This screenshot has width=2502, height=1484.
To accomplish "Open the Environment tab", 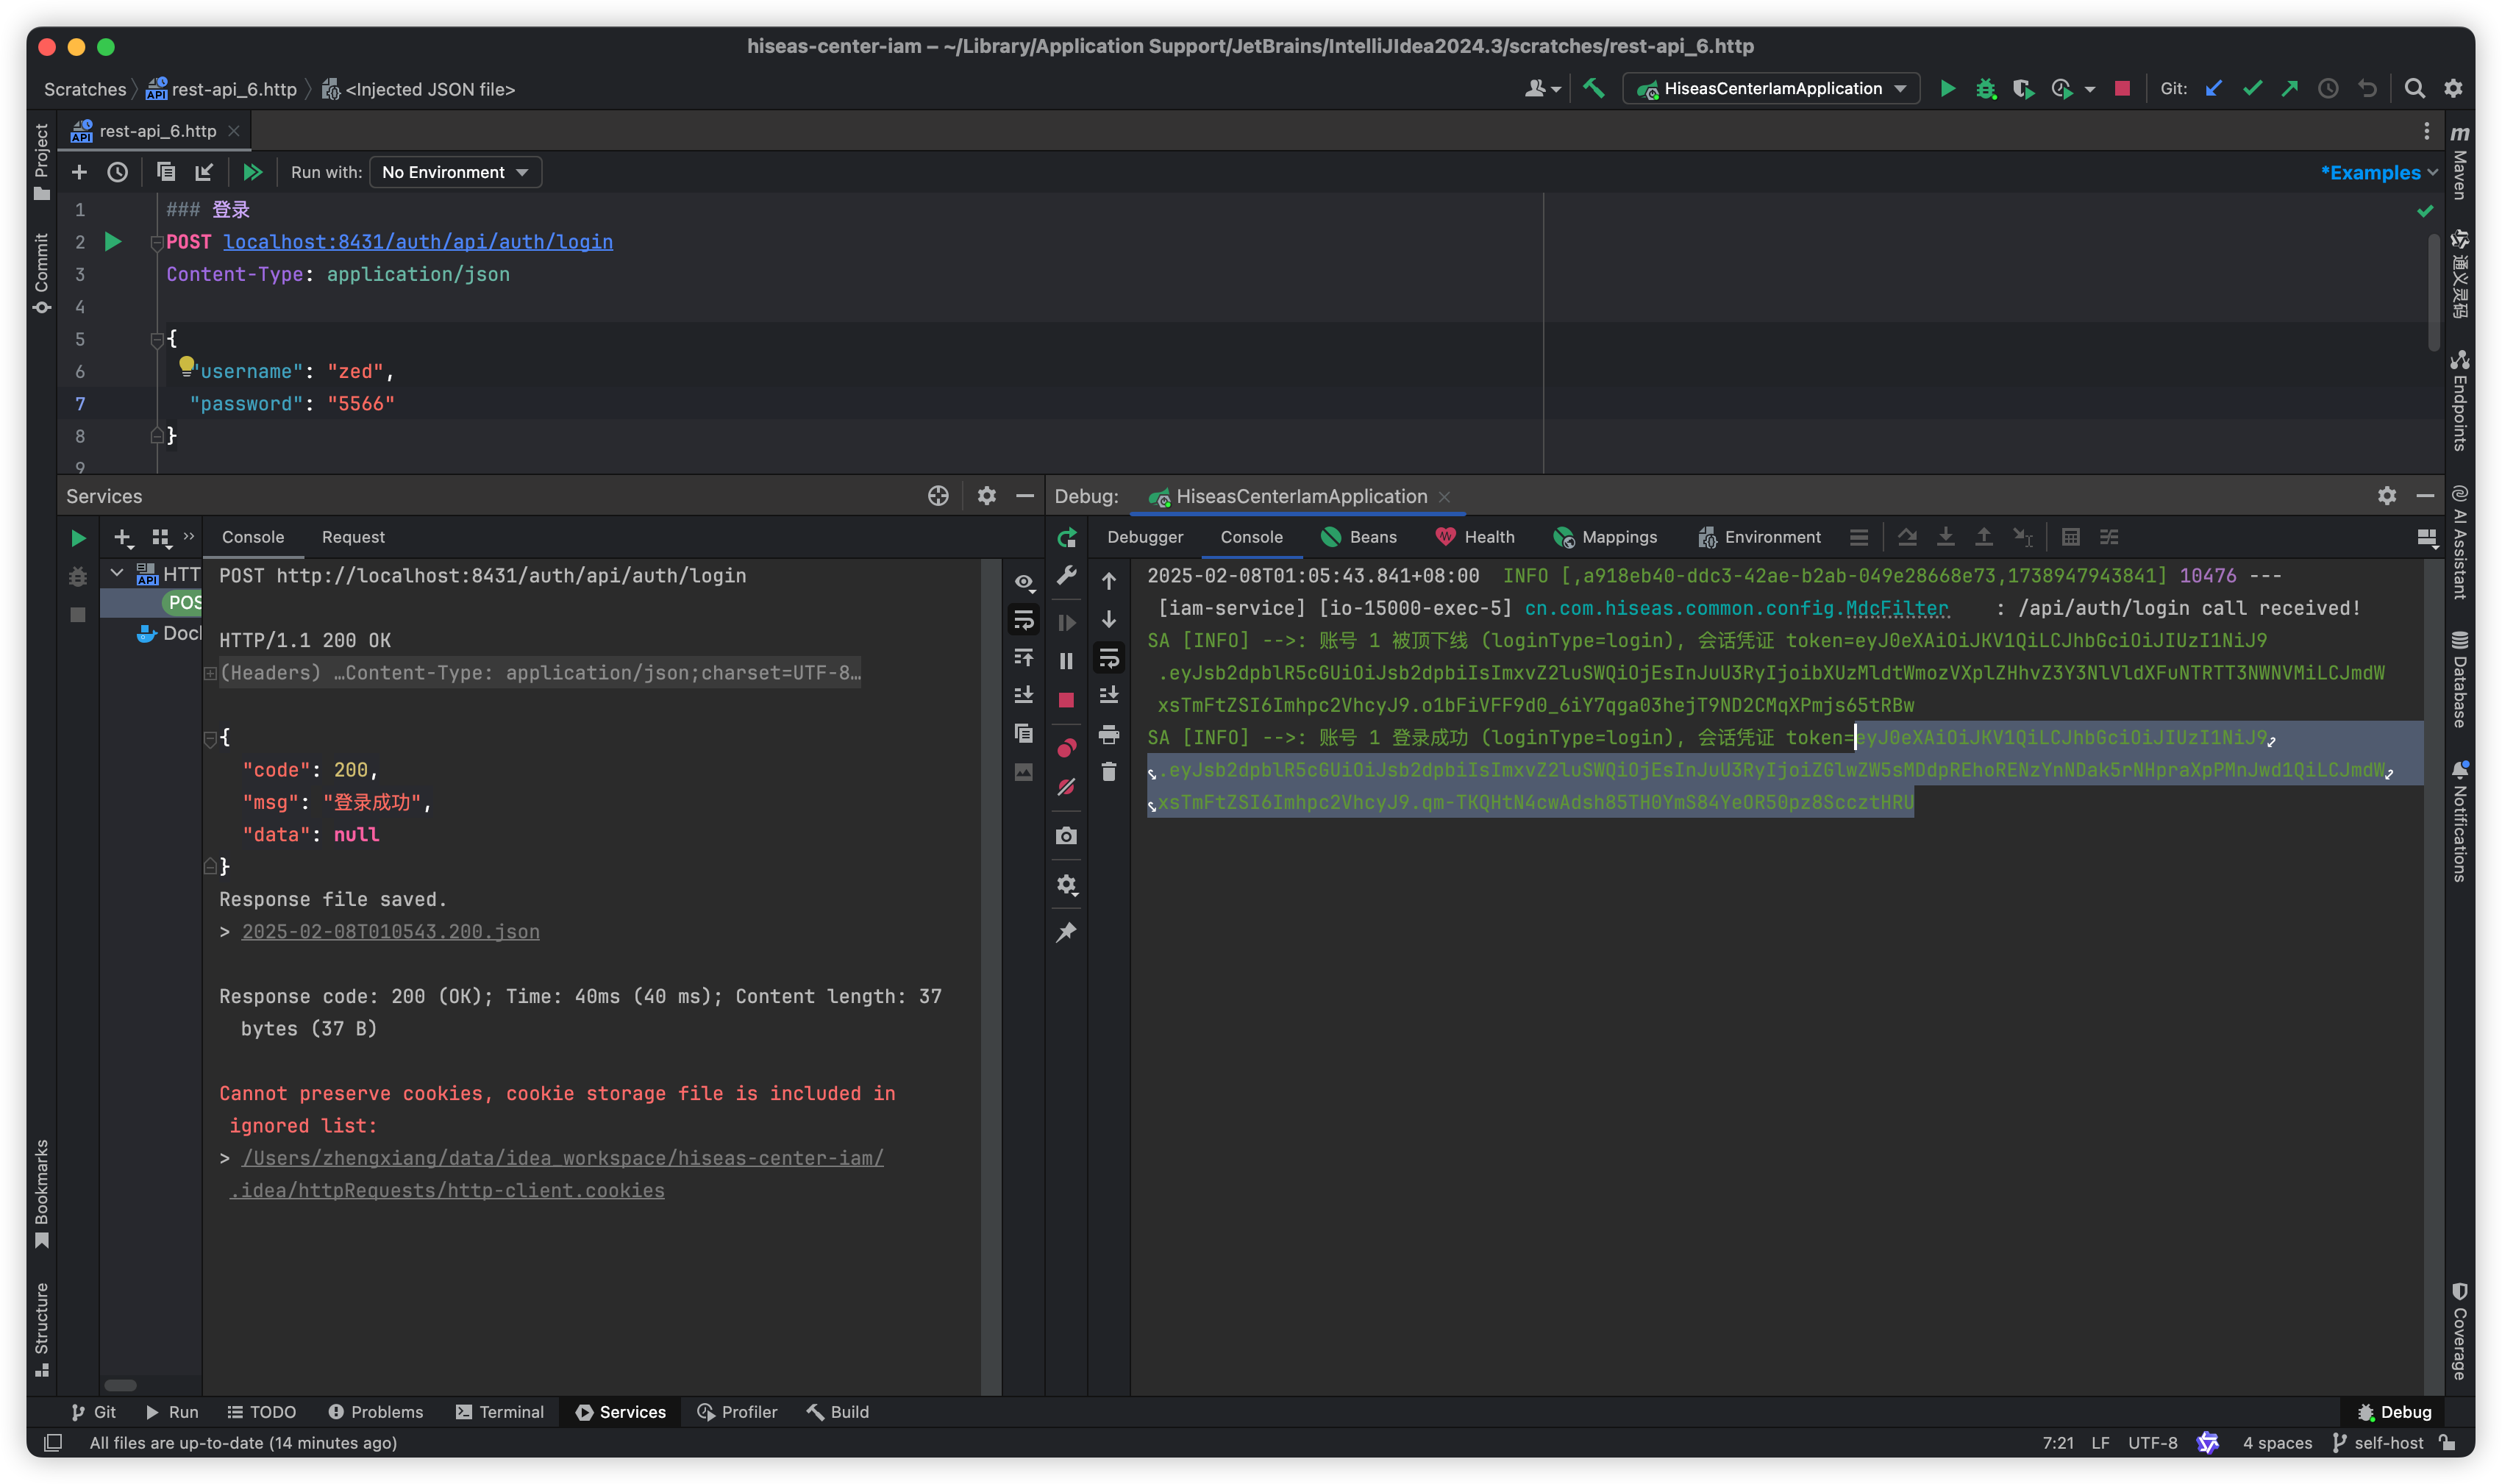I will click(1760, 537).
